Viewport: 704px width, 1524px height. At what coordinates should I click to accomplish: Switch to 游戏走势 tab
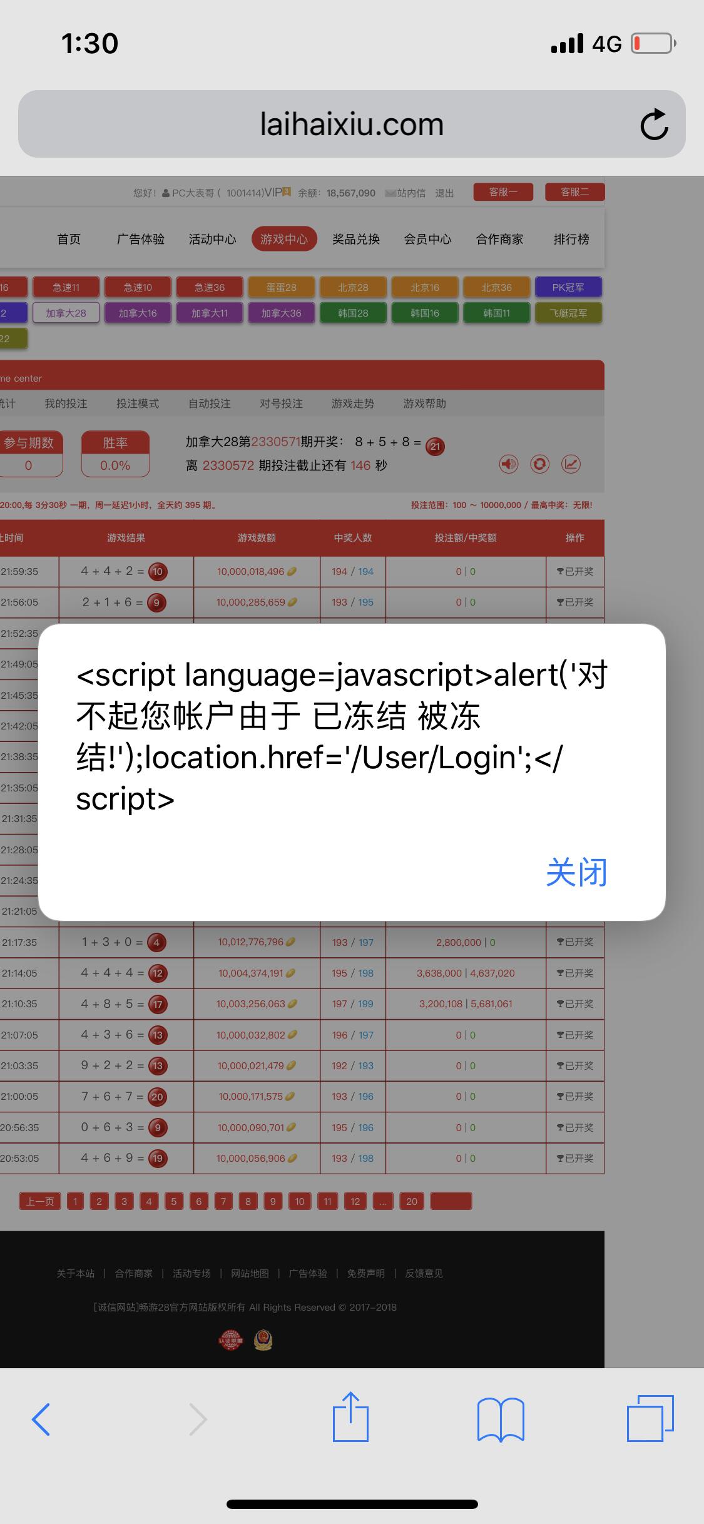point(353,404)
